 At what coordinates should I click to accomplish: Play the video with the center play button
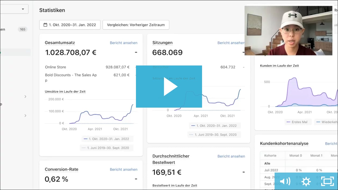pos(169,86)
